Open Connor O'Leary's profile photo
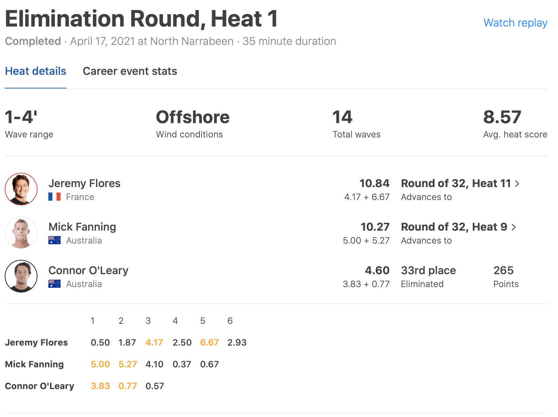The image size is (558, 417). coord(21,276)
